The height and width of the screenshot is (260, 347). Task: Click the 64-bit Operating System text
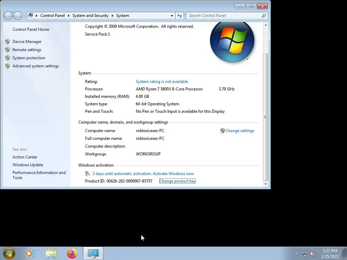click(157, 104)
